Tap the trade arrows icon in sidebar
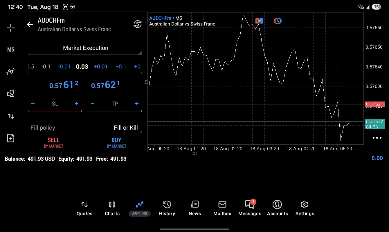 click(x=11, y=116)
